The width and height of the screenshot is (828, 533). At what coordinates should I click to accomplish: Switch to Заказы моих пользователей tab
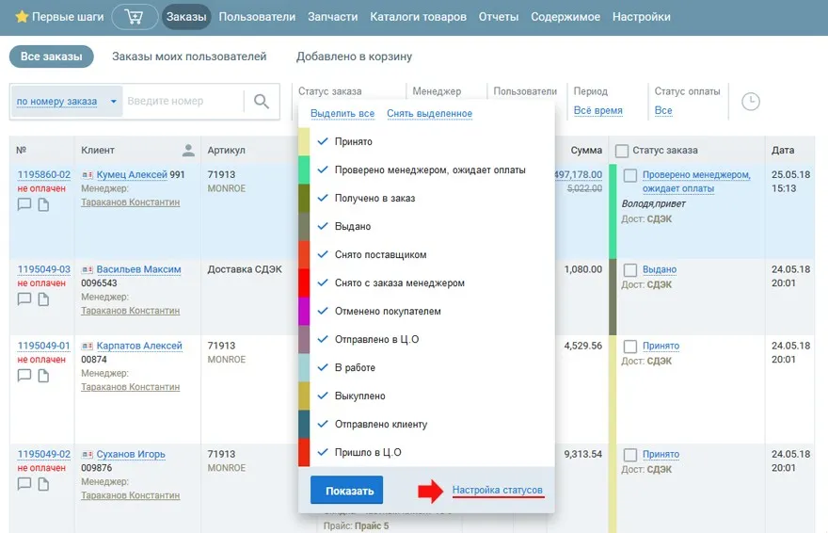pyautogui.click(x=189, y=57)
